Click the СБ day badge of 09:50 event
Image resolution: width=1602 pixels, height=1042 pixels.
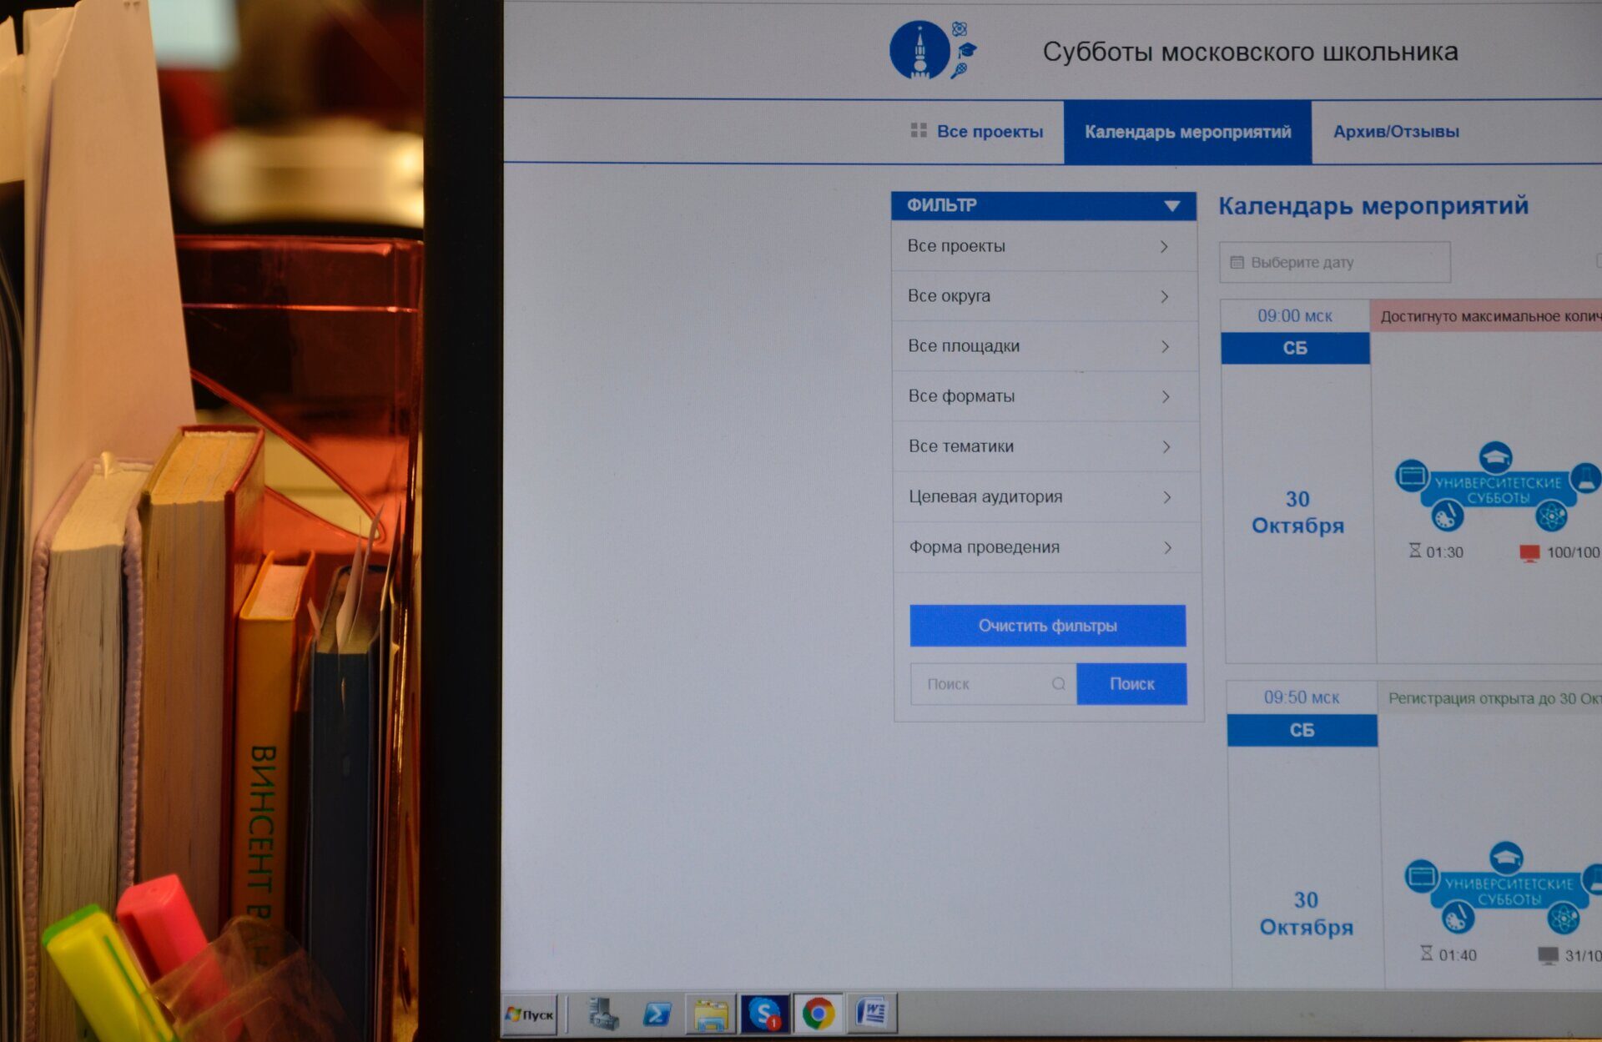coord(1302,730)
